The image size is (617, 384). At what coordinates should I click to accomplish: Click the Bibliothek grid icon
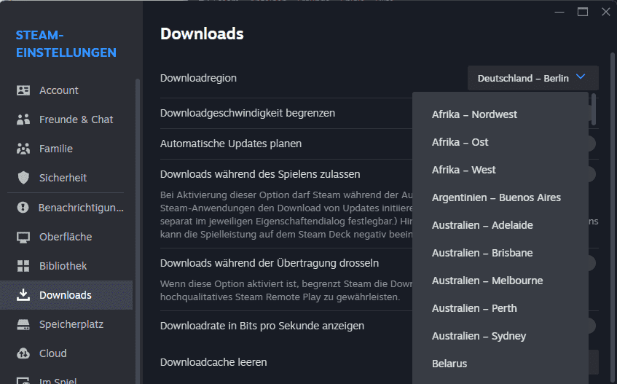[23, 266]
